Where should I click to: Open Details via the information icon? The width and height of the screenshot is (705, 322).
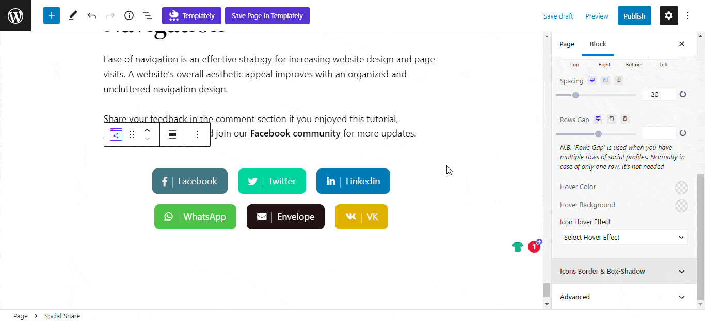click(129, 15)
